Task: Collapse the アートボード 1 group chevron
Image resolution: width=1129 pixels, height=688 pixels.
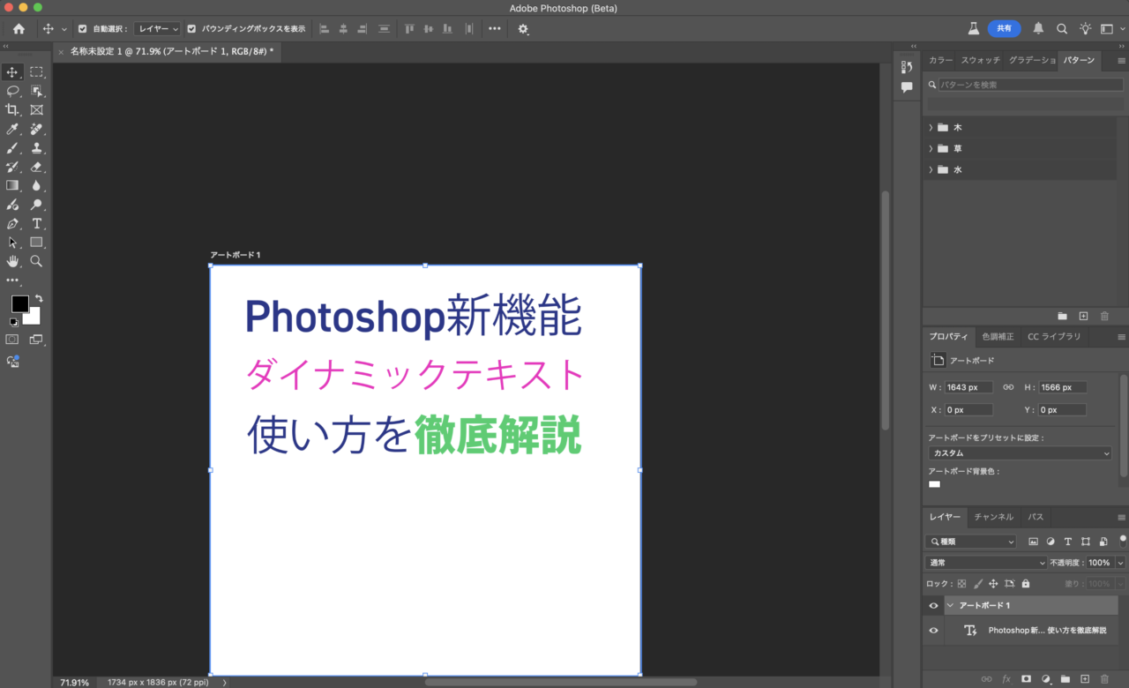Action: [x=950, y=606]
